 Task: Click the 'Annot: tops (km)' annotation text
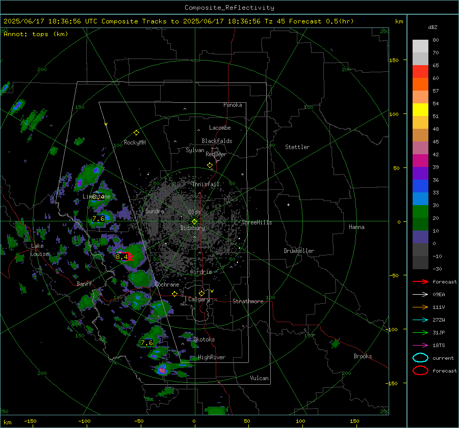pyautogui.click(x=36, y=34)
